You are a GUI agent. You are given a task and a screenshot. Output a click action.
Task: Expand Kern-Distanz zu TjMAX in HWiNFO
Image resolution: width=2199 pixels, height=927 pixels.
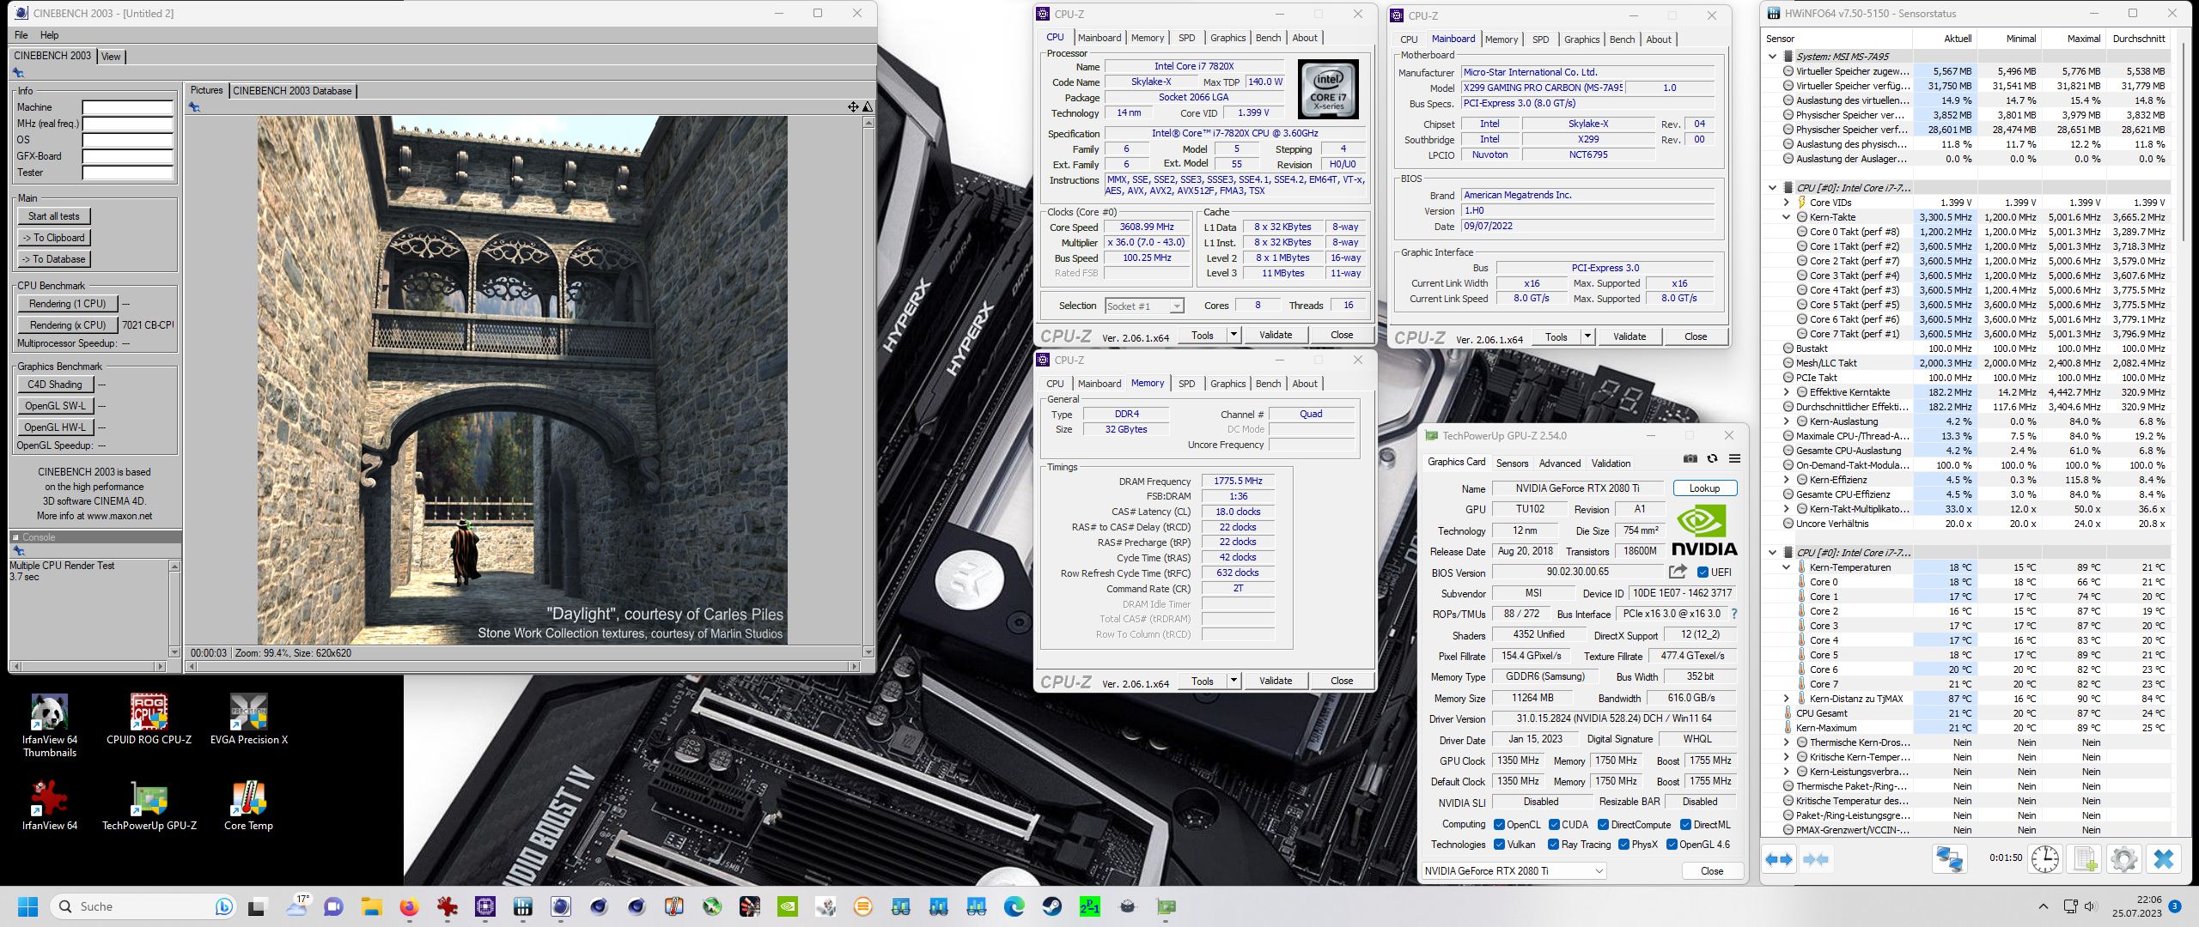tap(1787, 699)
